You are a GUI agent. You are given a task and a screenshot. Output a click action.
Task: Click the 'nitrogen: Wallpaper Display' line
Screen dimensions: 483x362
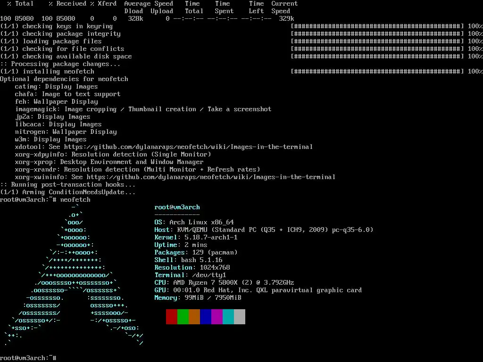66,132
